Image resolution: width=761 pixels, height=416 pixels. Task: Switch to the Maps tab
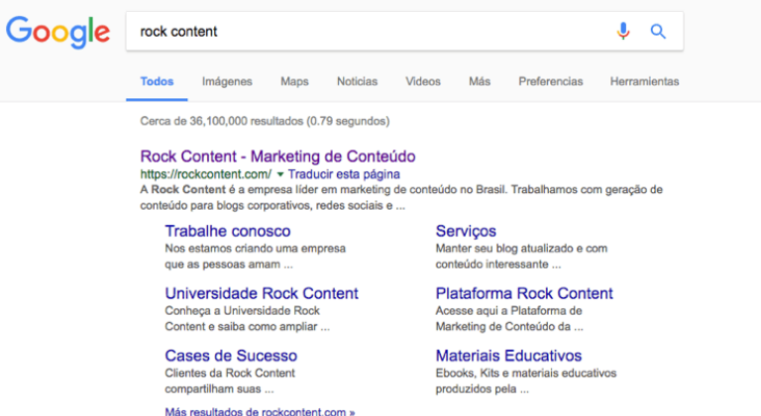click(294, 81)
